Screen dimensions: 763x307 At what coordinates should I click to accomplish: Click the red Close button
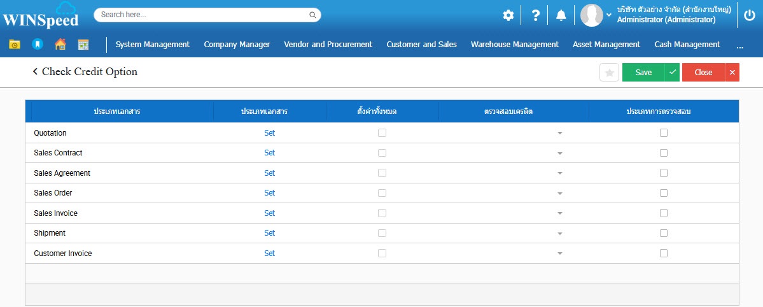[x=703, y=72]
